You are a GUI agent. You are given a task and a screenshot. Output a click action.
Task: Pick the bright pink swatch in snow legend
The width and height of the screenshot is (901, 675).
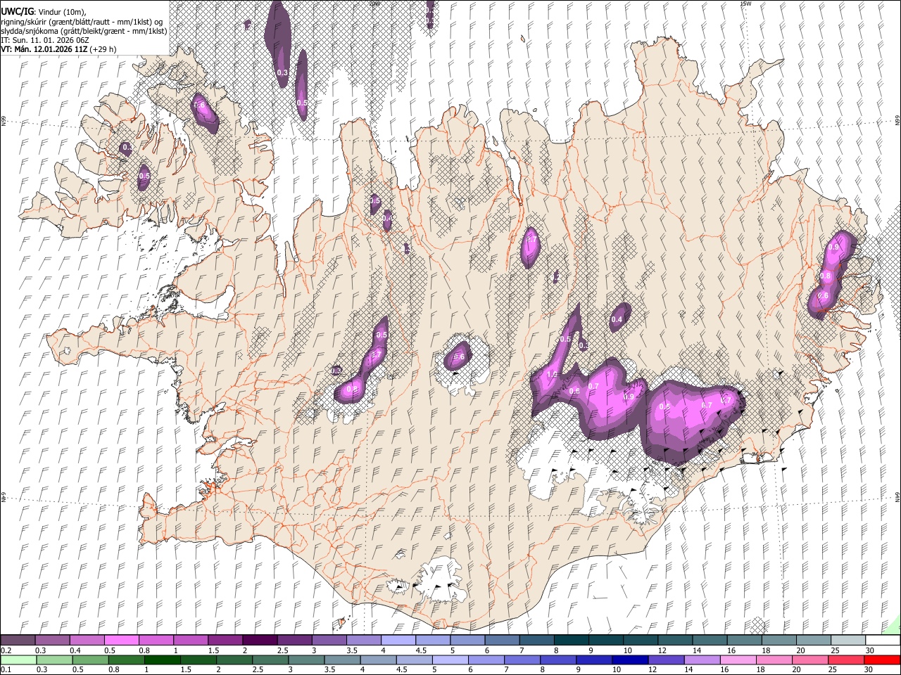pos(121,640)
